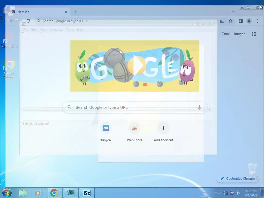Open the Chrome profile avatar menu
The image size is (264, 198).
[249, 21]
